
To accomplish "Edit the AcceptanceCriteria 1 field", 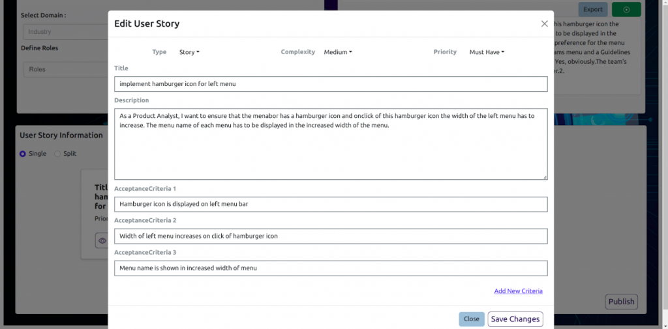I will tap(331, 204).
